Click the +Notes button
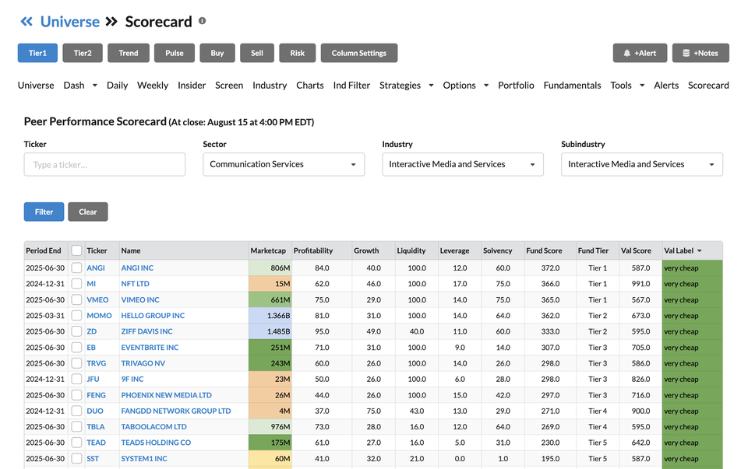Image resolution: width=748 pixels, height=469 pixels. coord(700,53)
